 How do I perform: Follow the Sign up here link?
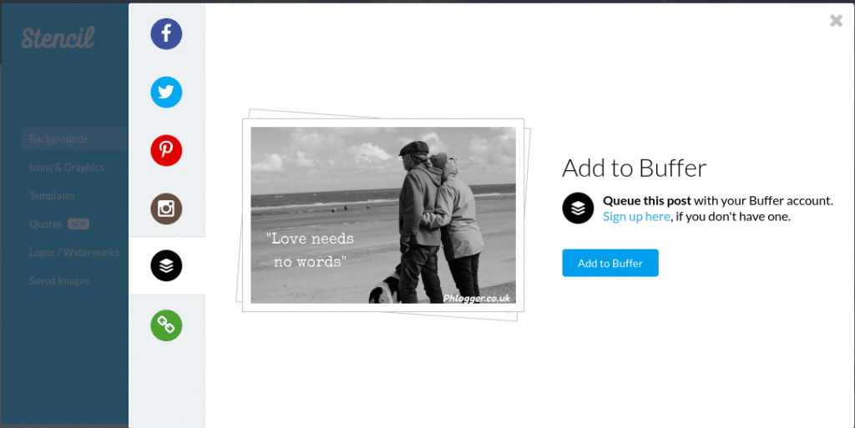(636, 216)
